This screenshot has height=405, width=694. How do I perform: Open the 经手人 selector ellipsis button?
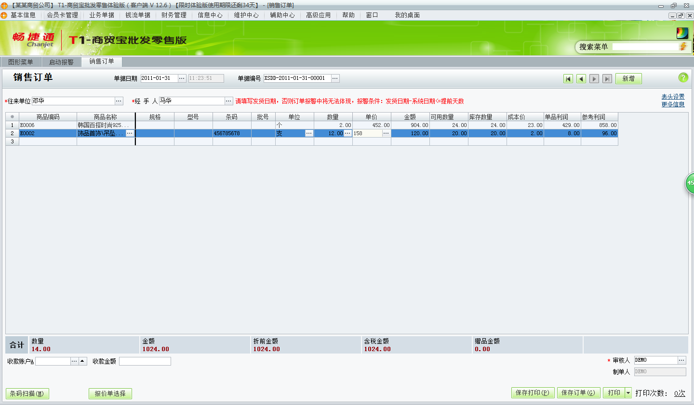pos(229,101)
